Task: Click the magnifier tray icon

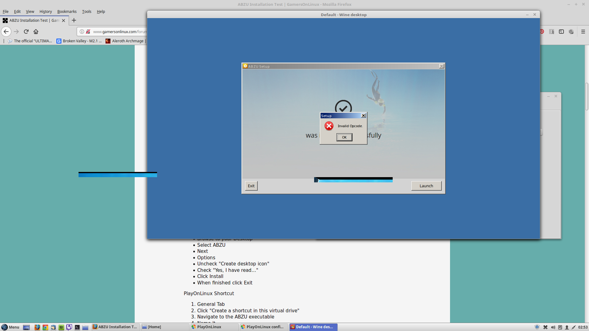Action: [560, 327]
